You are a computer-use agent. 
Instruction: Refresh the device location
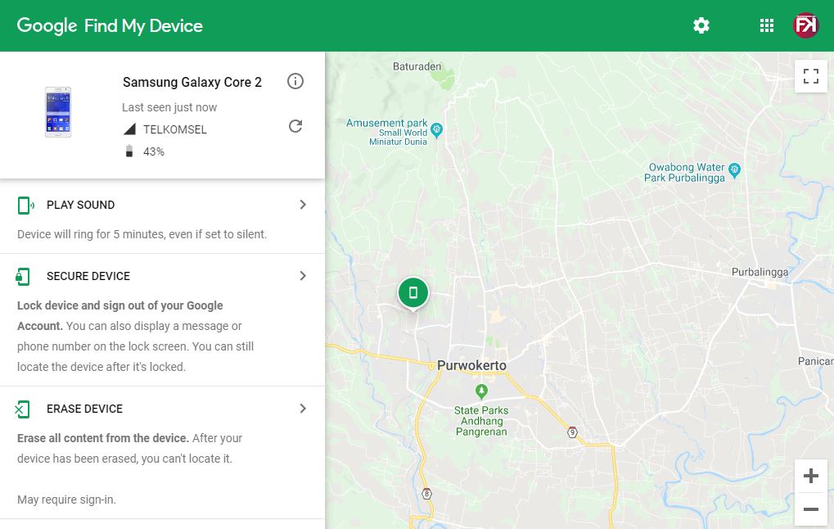pyautogui.click(x=295, y=127)
